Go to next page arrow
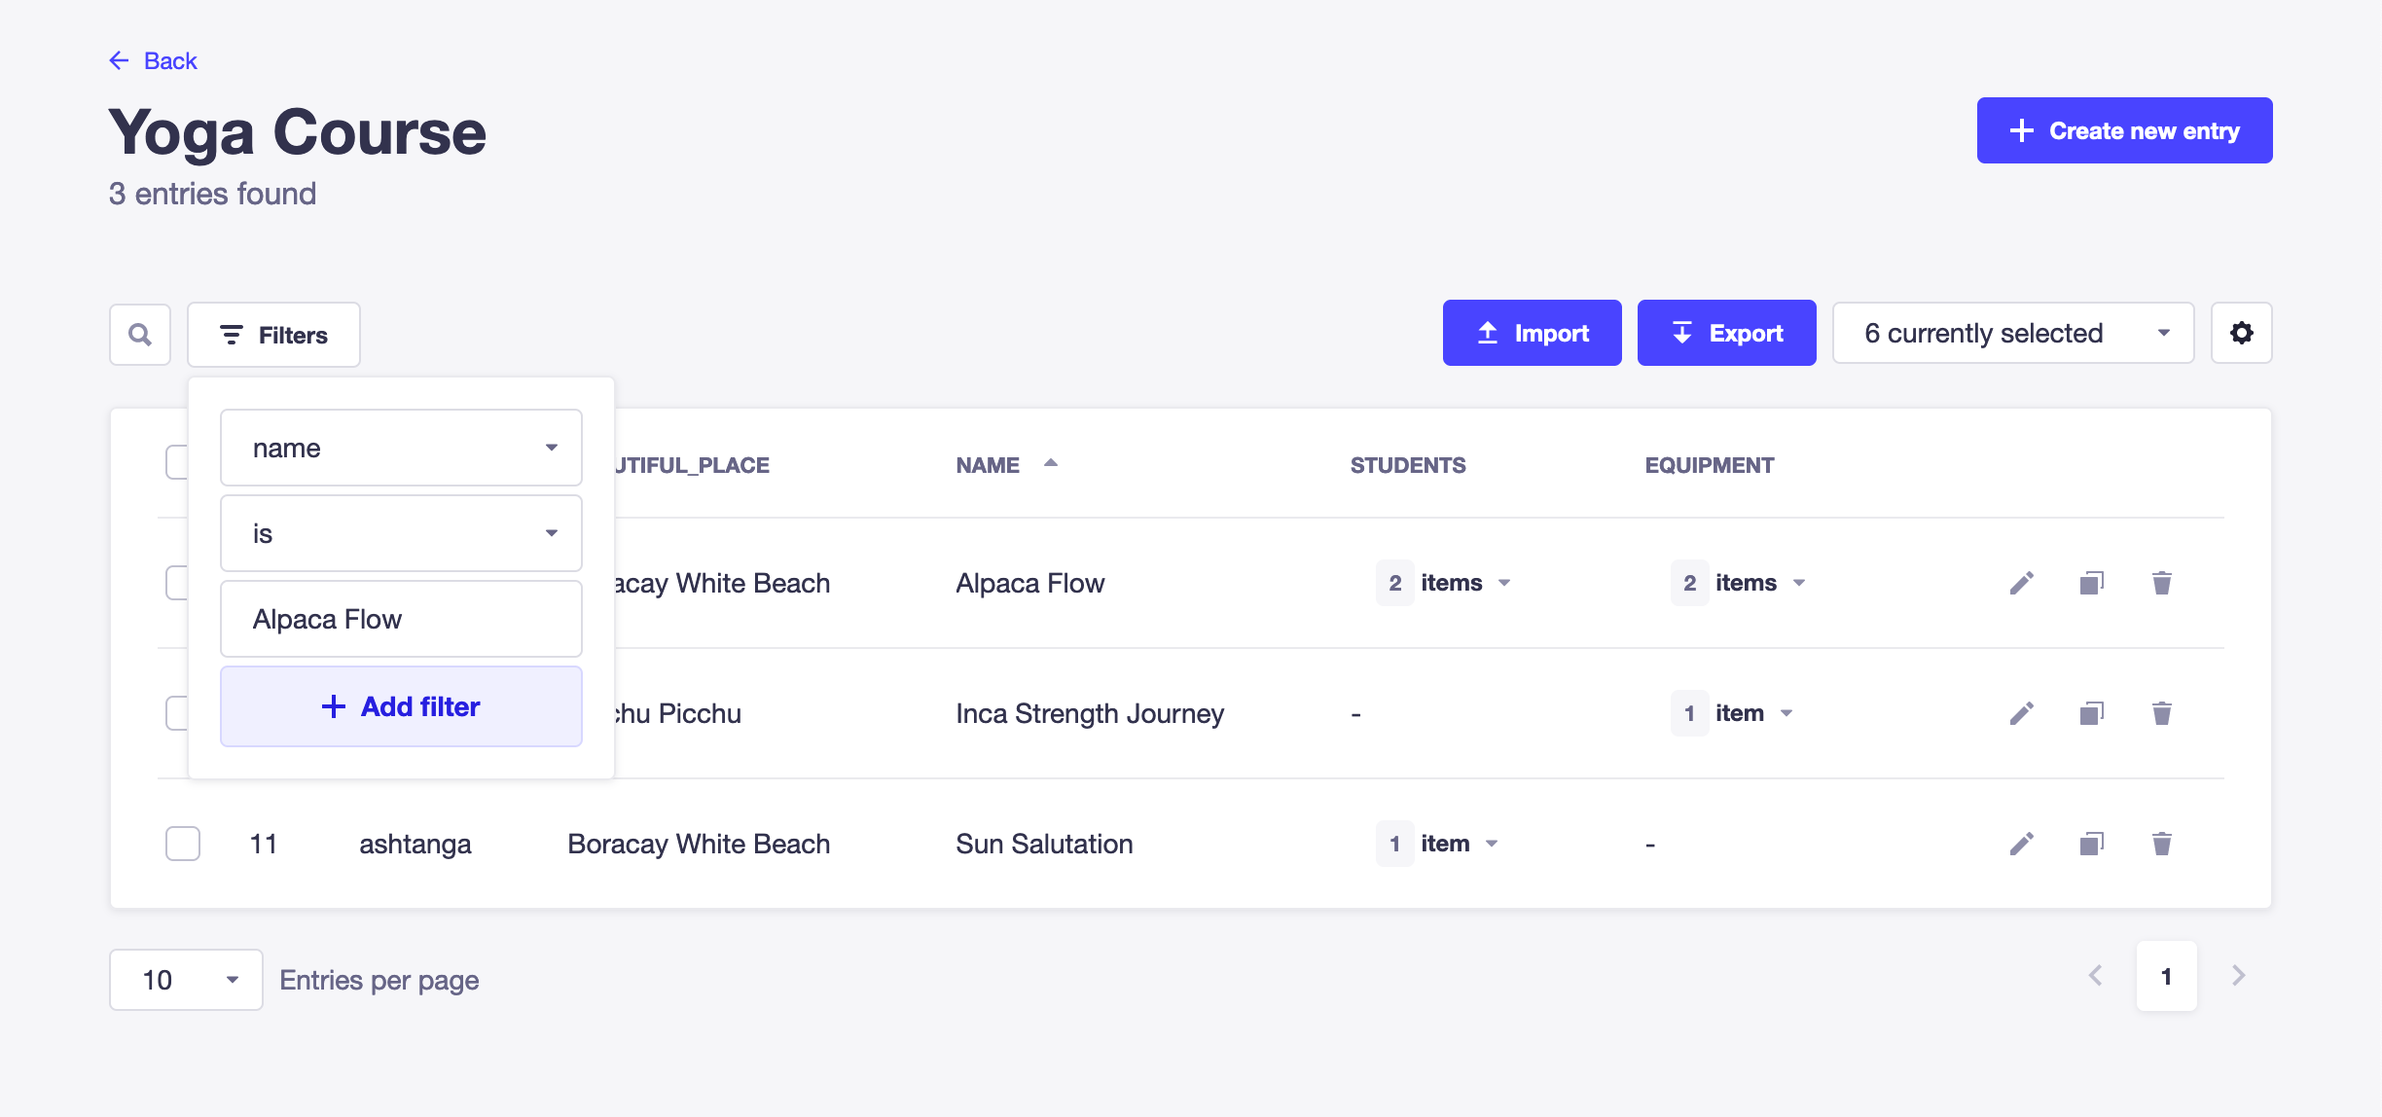The width and height of the screenshot is (2382, 1117). pyautogui.click(x=2238, y=976)
